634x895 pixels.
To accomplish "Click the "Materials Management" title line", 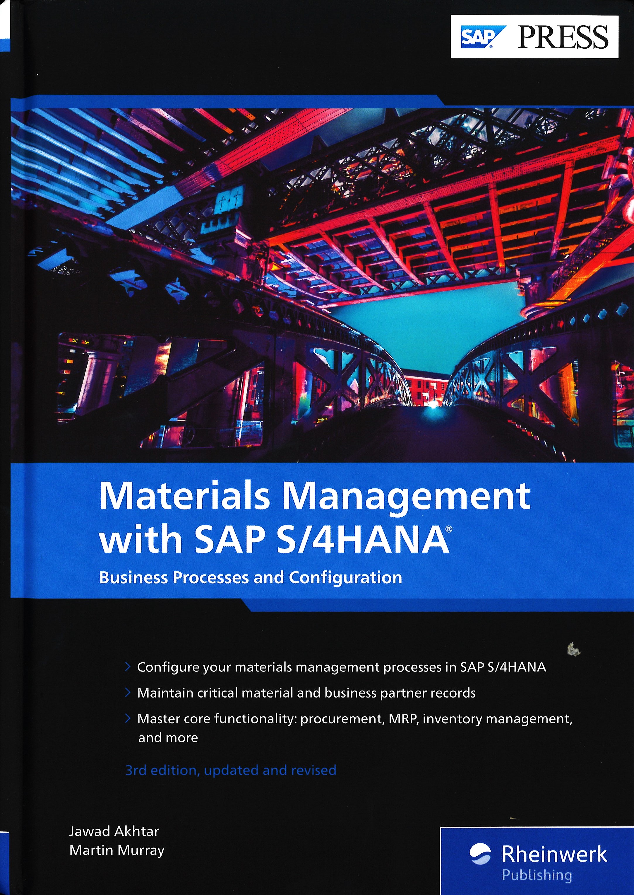I will (x=315, y=496).
